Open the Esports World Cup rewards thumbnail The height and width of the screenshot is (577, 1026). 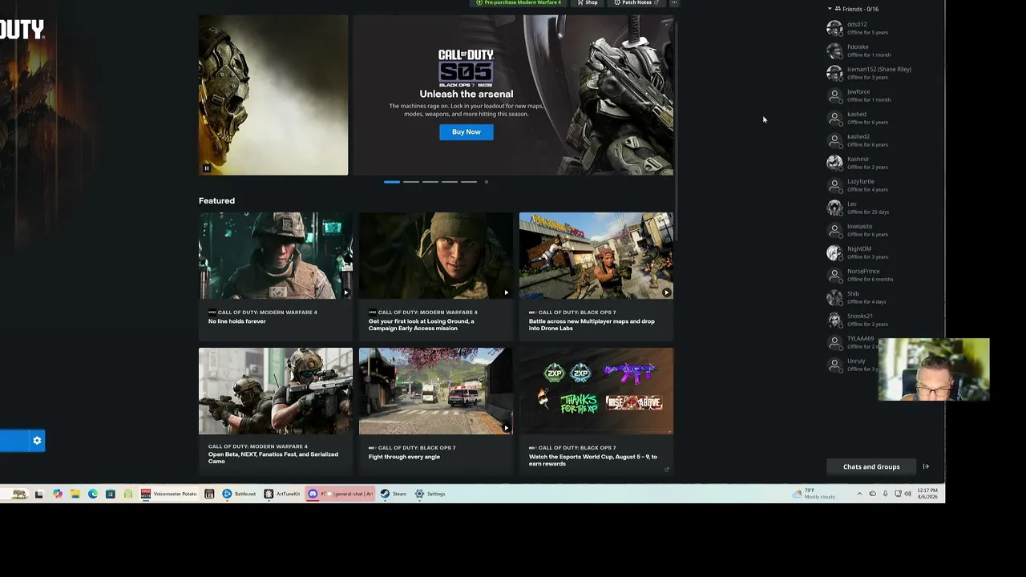click(596, 391)
